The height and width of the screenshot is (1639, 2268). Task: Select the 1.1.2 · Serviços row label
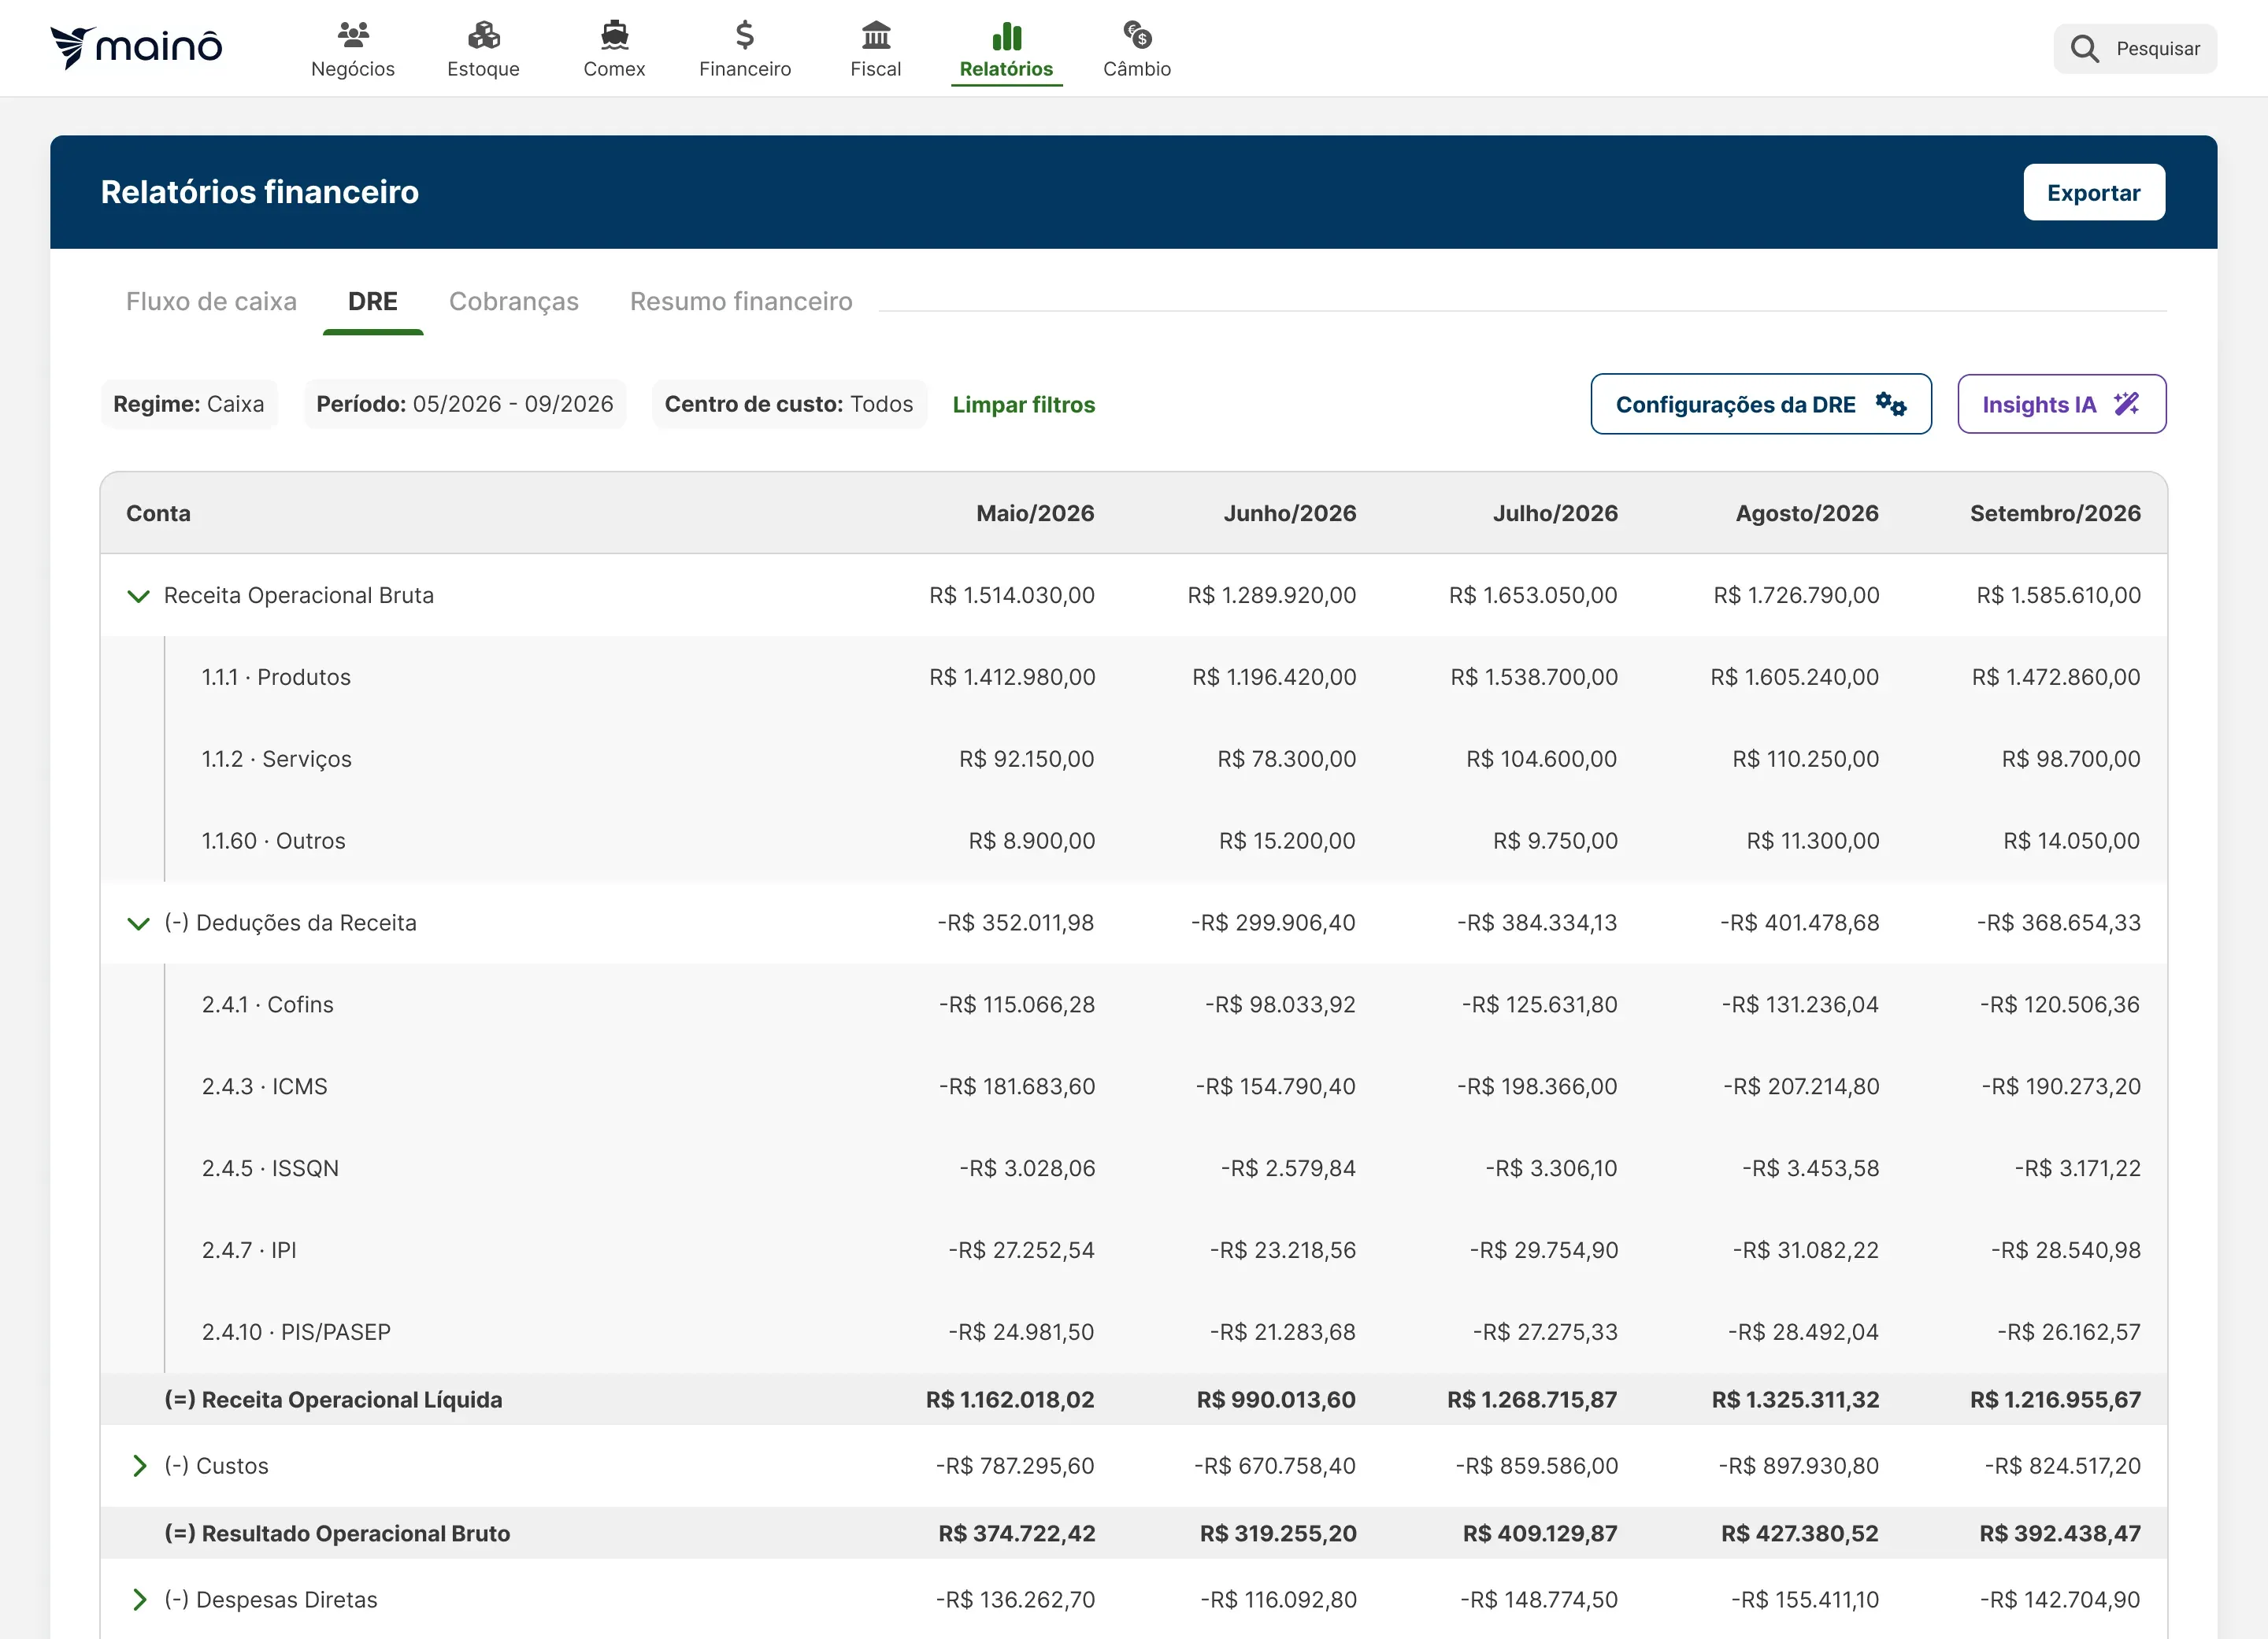coord(277,760)
